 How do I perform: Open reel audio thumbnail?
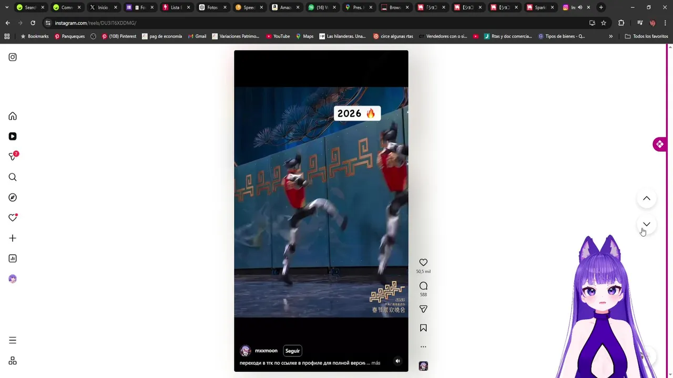[x=423, y=366]
